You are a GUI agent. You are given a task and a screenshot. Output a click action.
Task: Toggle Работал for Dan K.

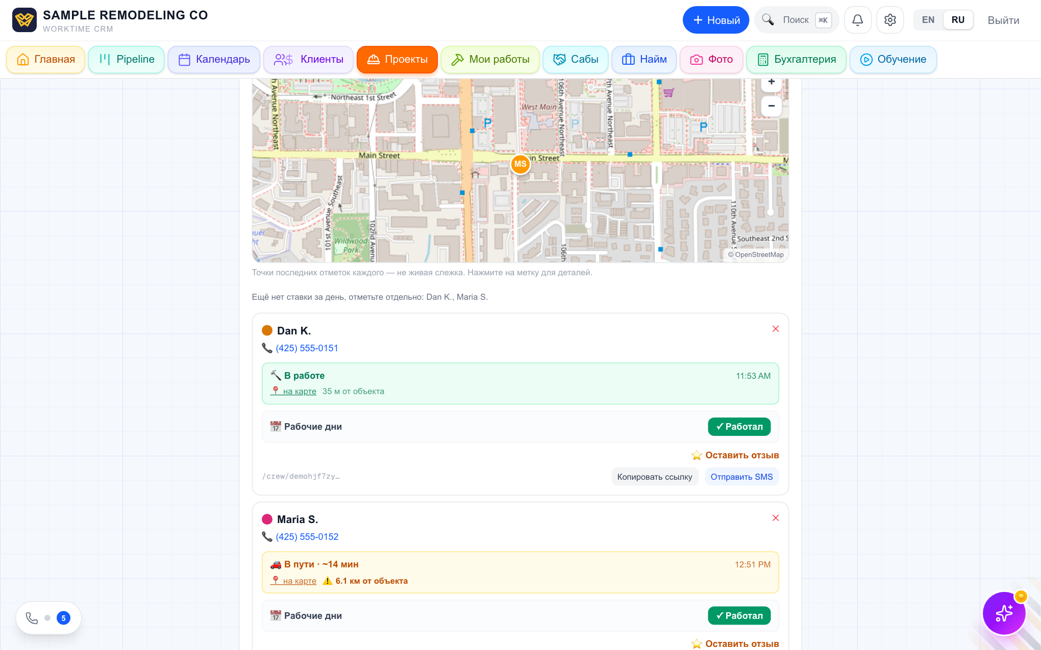[739, 427]
